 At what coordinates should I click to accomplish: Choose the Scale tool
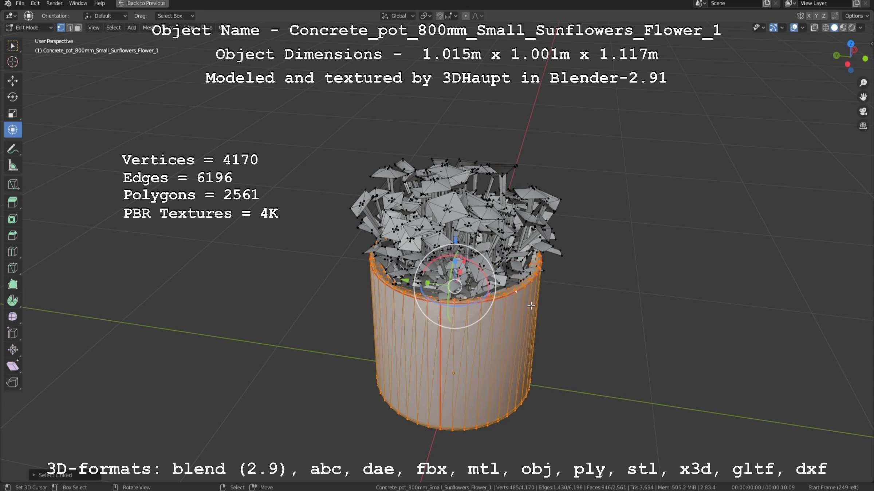[13, 113]
